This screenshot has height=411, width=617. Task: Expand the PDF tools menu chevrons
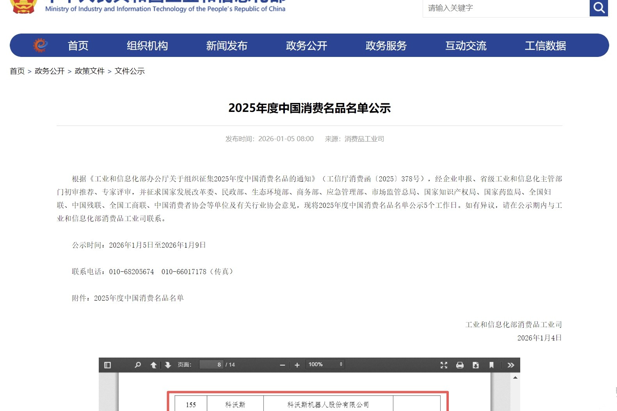(510, 365)
